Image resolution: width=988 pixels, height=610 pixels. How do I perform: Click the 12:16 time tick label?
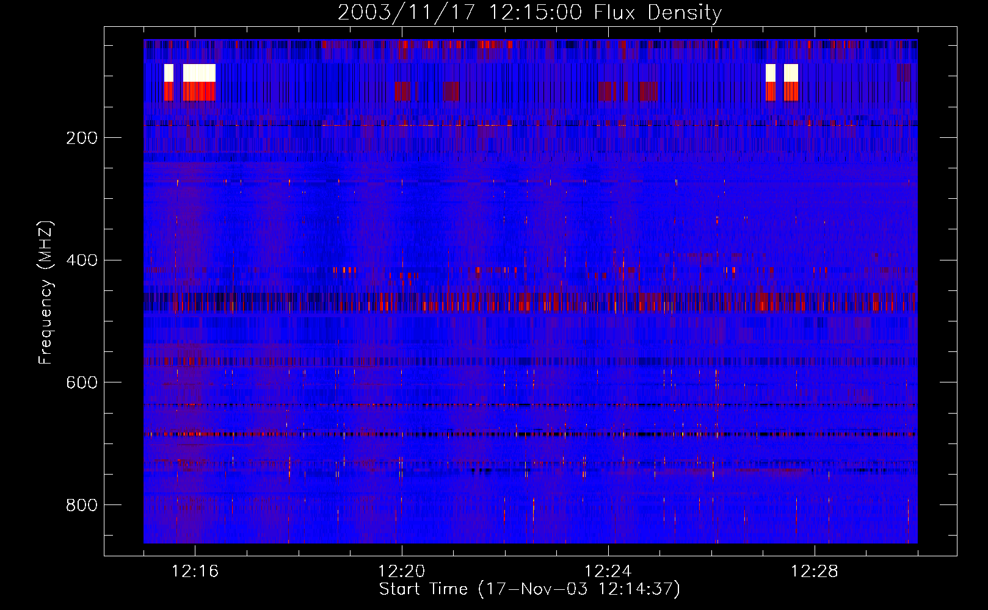point(195,572)
